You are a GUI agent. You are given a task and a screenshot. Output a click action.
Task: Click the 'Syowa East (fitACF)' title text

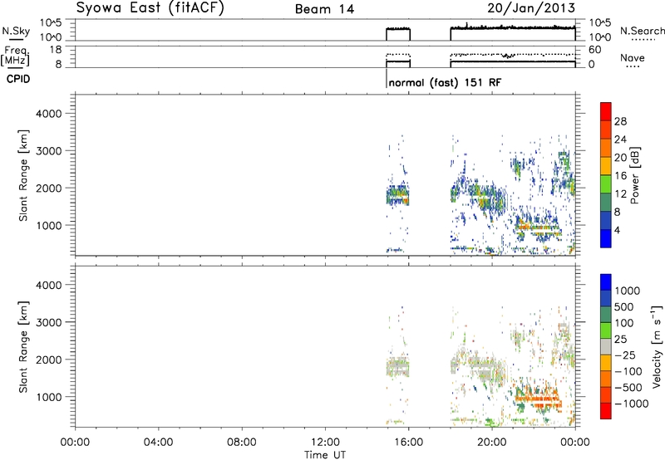150,8
